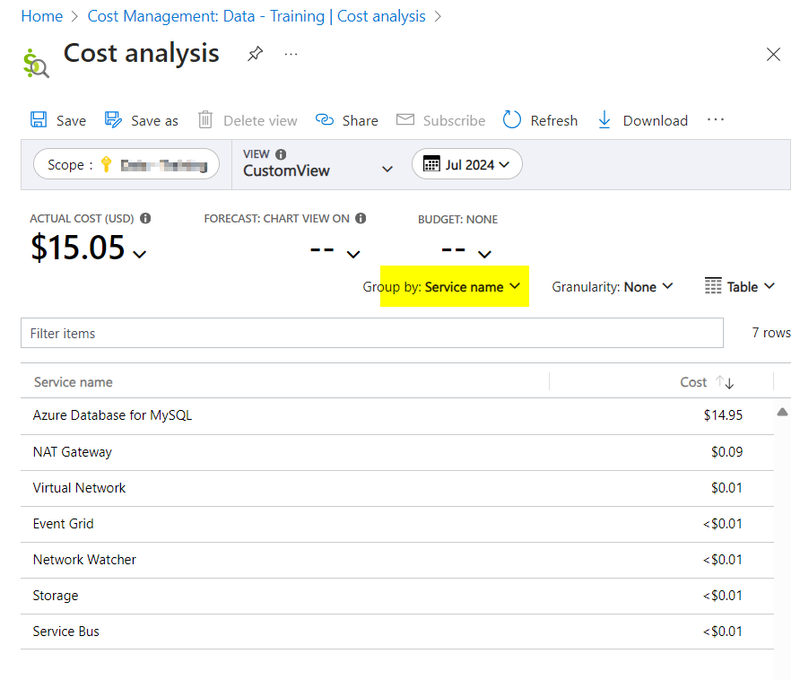This screenshot has height=680, width=800.
Task: Click the Subscribe envelope icon
Action: [405, 119]
